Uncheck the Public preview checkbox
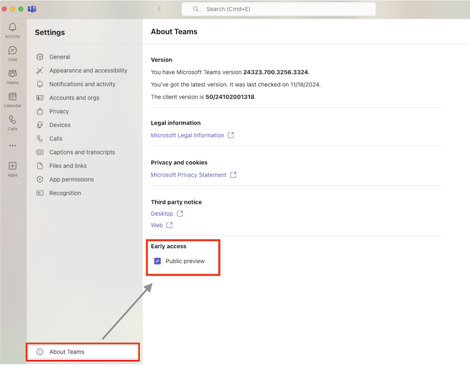470x366 pixels. 157,261
